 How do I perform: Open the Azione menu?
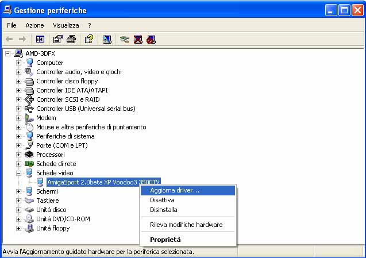tap(34, 25)
